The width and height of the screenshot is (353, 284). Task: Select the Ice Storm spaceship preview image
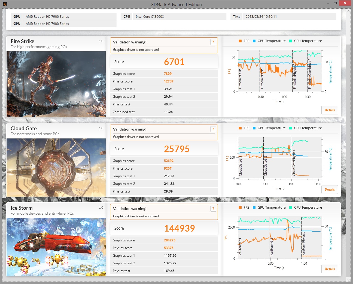56,247
